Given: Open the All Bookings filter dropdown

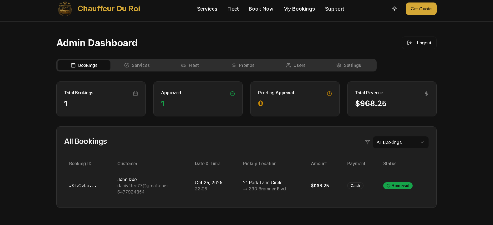Looking at the screenshot, I should [397, 142].
